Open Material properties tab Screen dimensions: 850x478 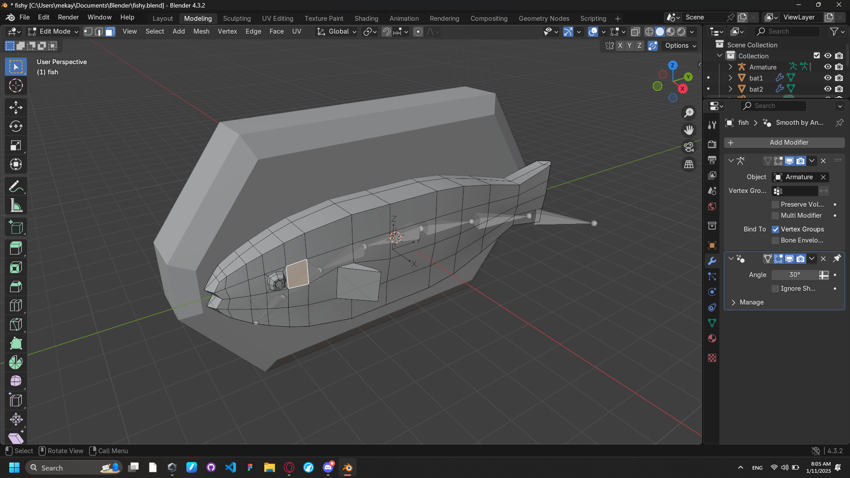click(712, 339)
